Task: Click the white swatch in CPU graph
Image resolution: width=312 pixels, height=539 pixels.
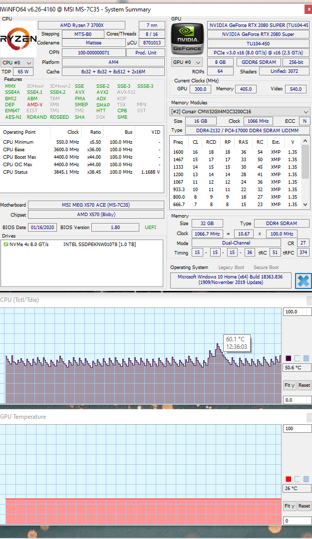Action: tap(297, 358)
